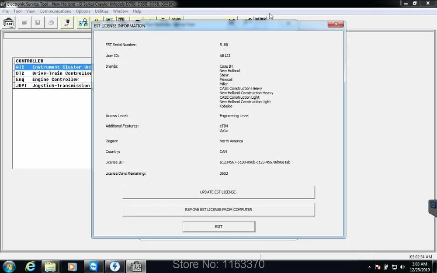
Task: Click the Print toolbar icon
Action: click(51, 23)
